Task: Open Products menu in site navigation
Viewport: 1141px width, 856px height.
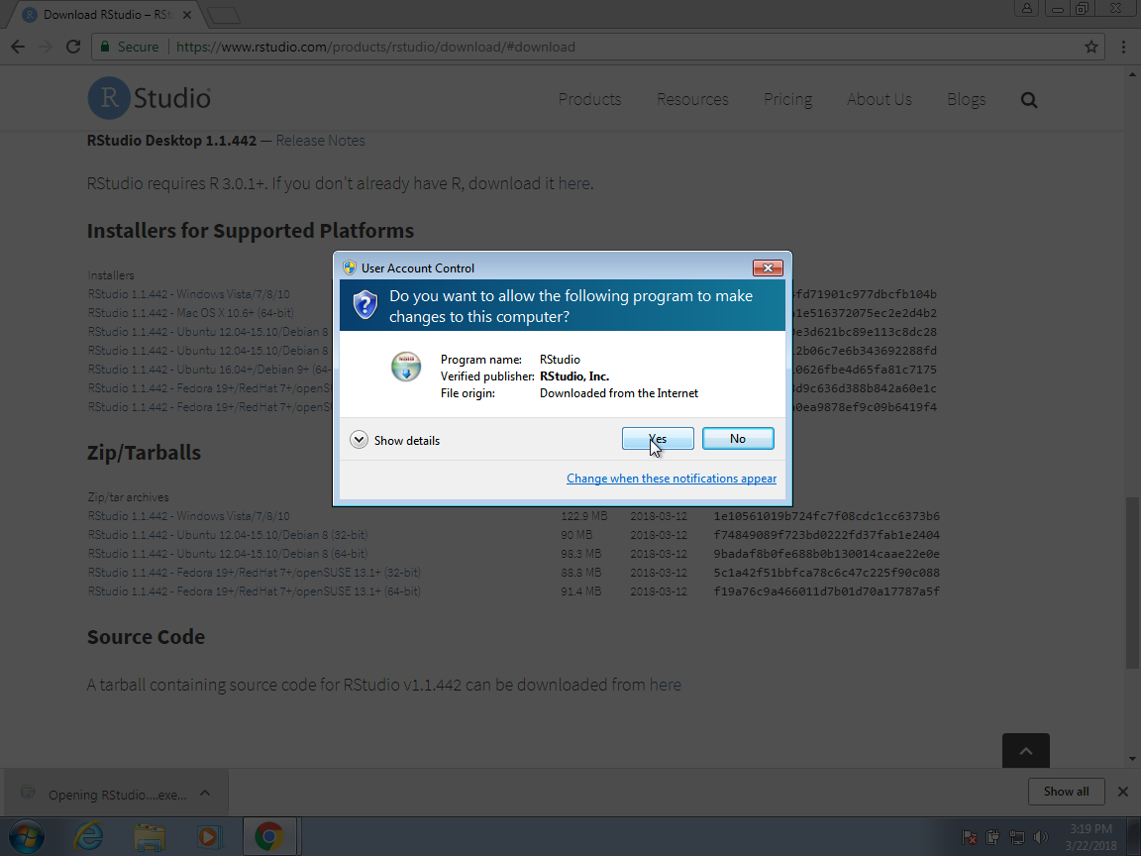Action: (x=589, y=99)
